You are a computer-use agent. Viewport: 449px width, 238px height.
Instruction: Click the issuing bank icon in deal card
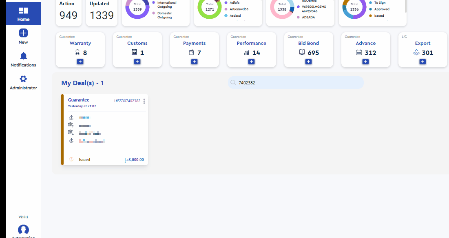pos(71,125)
